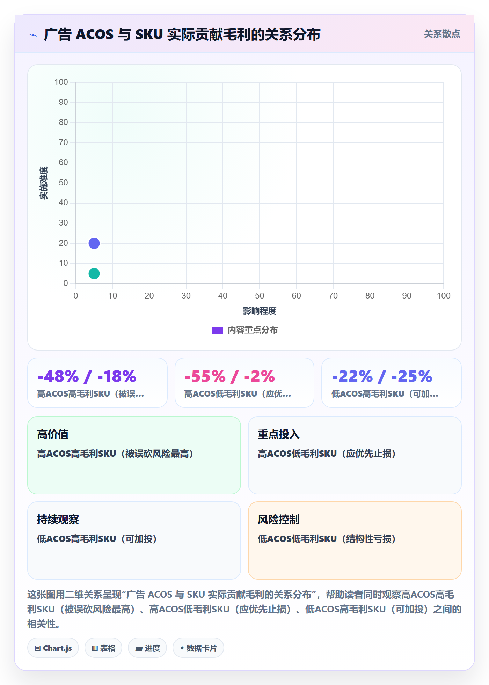Select the 重点投入 quadrant heading
The image size is (489, 685).
278,434
